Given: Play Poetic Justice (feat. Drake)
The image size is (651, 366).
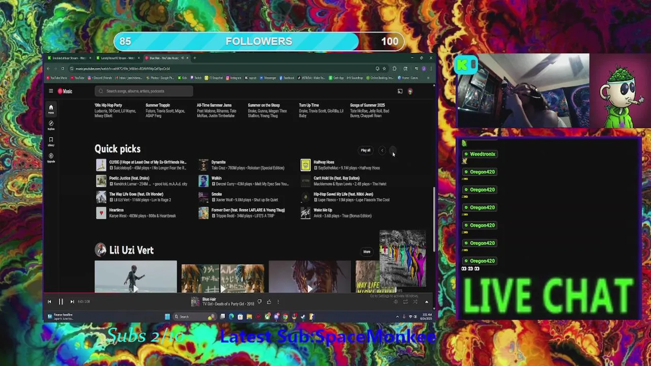Looking at the screenshot, I should pyautogui.click(x=129, y=178).
